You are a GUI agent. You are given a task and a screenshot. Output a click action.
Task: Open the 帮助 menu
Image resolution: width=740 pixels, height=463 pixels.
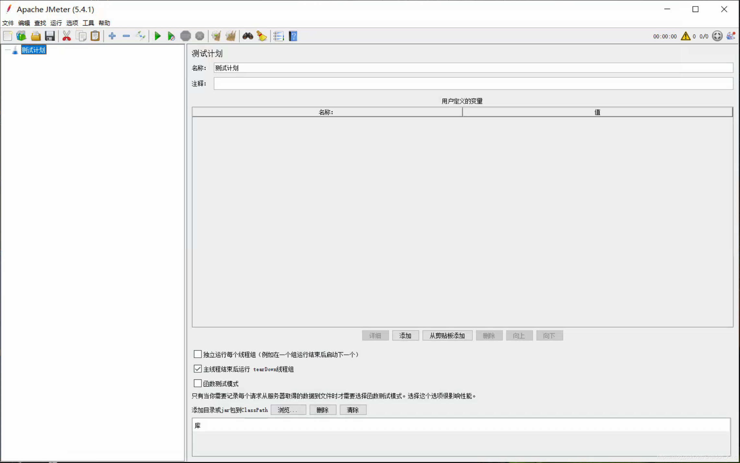[104, 23]
